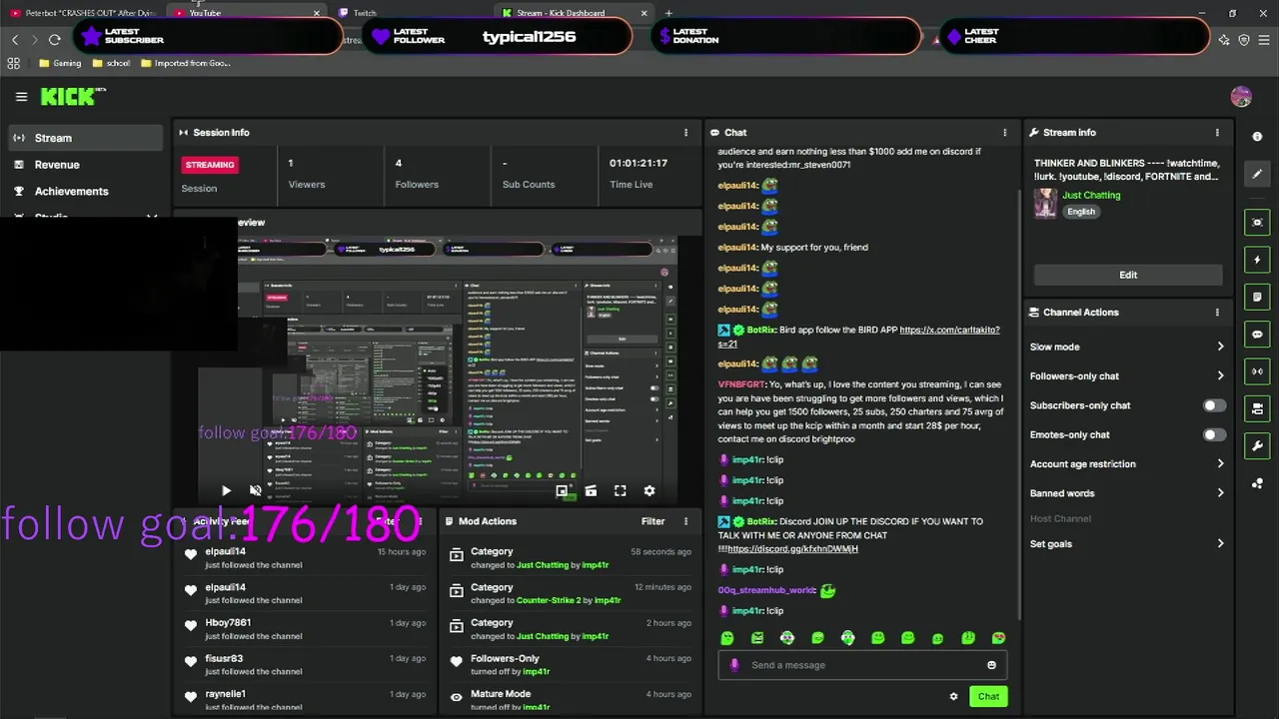This screenshot has width=1279, height=719.
Task: Open Mod Actions panel options menu
Action: click(685, 521)
